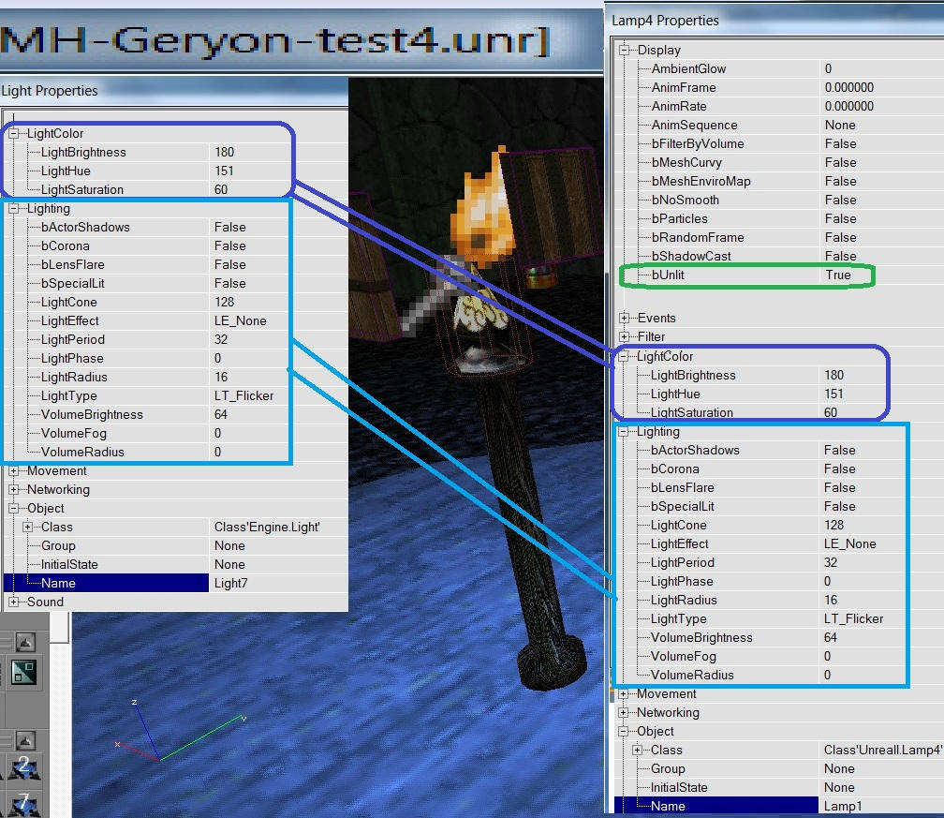The height and width of the screenshot is (818, 944).
Task: Select InitialState row in Light Properties
Action: (x=176, y=564)
